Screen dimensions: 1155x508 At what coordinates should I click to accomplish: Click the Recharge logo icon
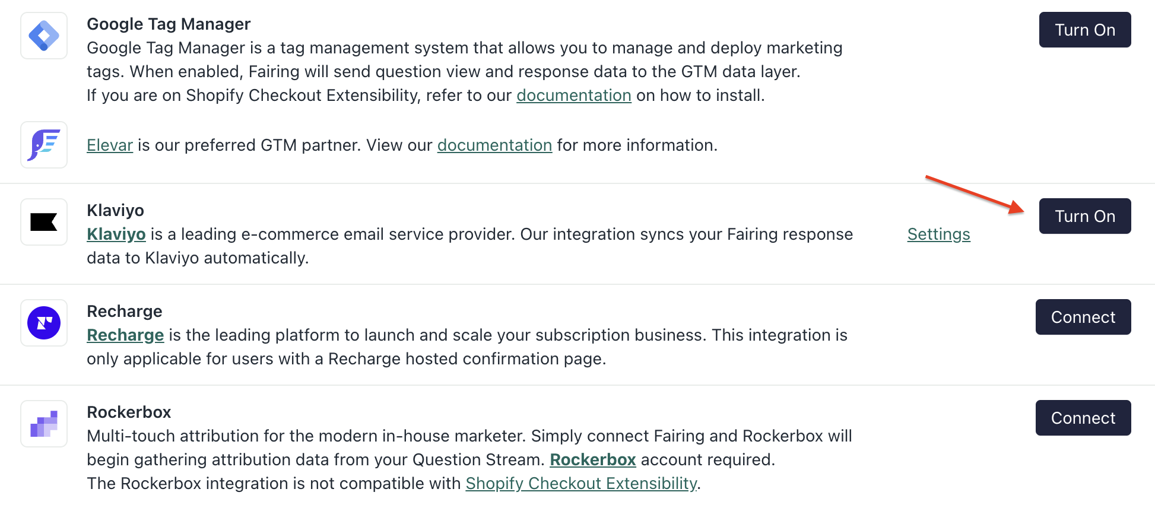(44, 323)
